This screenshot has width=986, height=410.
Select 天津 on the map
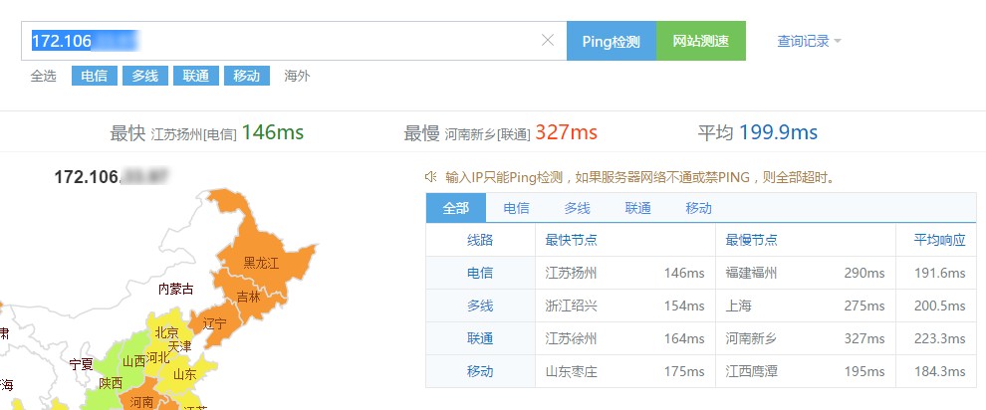(x=179, y=345)
